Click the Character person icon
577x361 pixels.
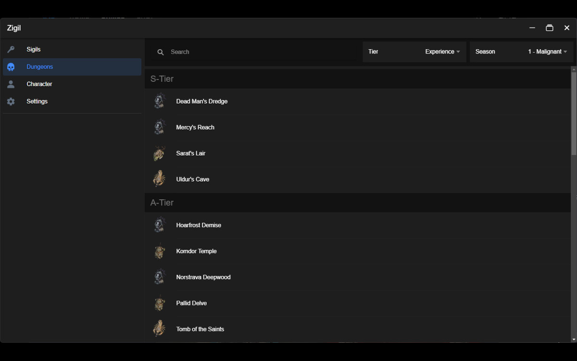pyautogui.click(x=11, y=84)
